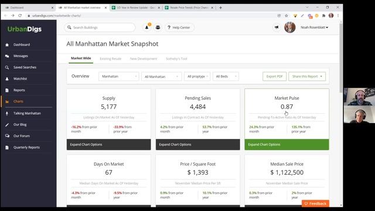Open a new browser tab
This screenshot has height=211, width=375.
220,8
